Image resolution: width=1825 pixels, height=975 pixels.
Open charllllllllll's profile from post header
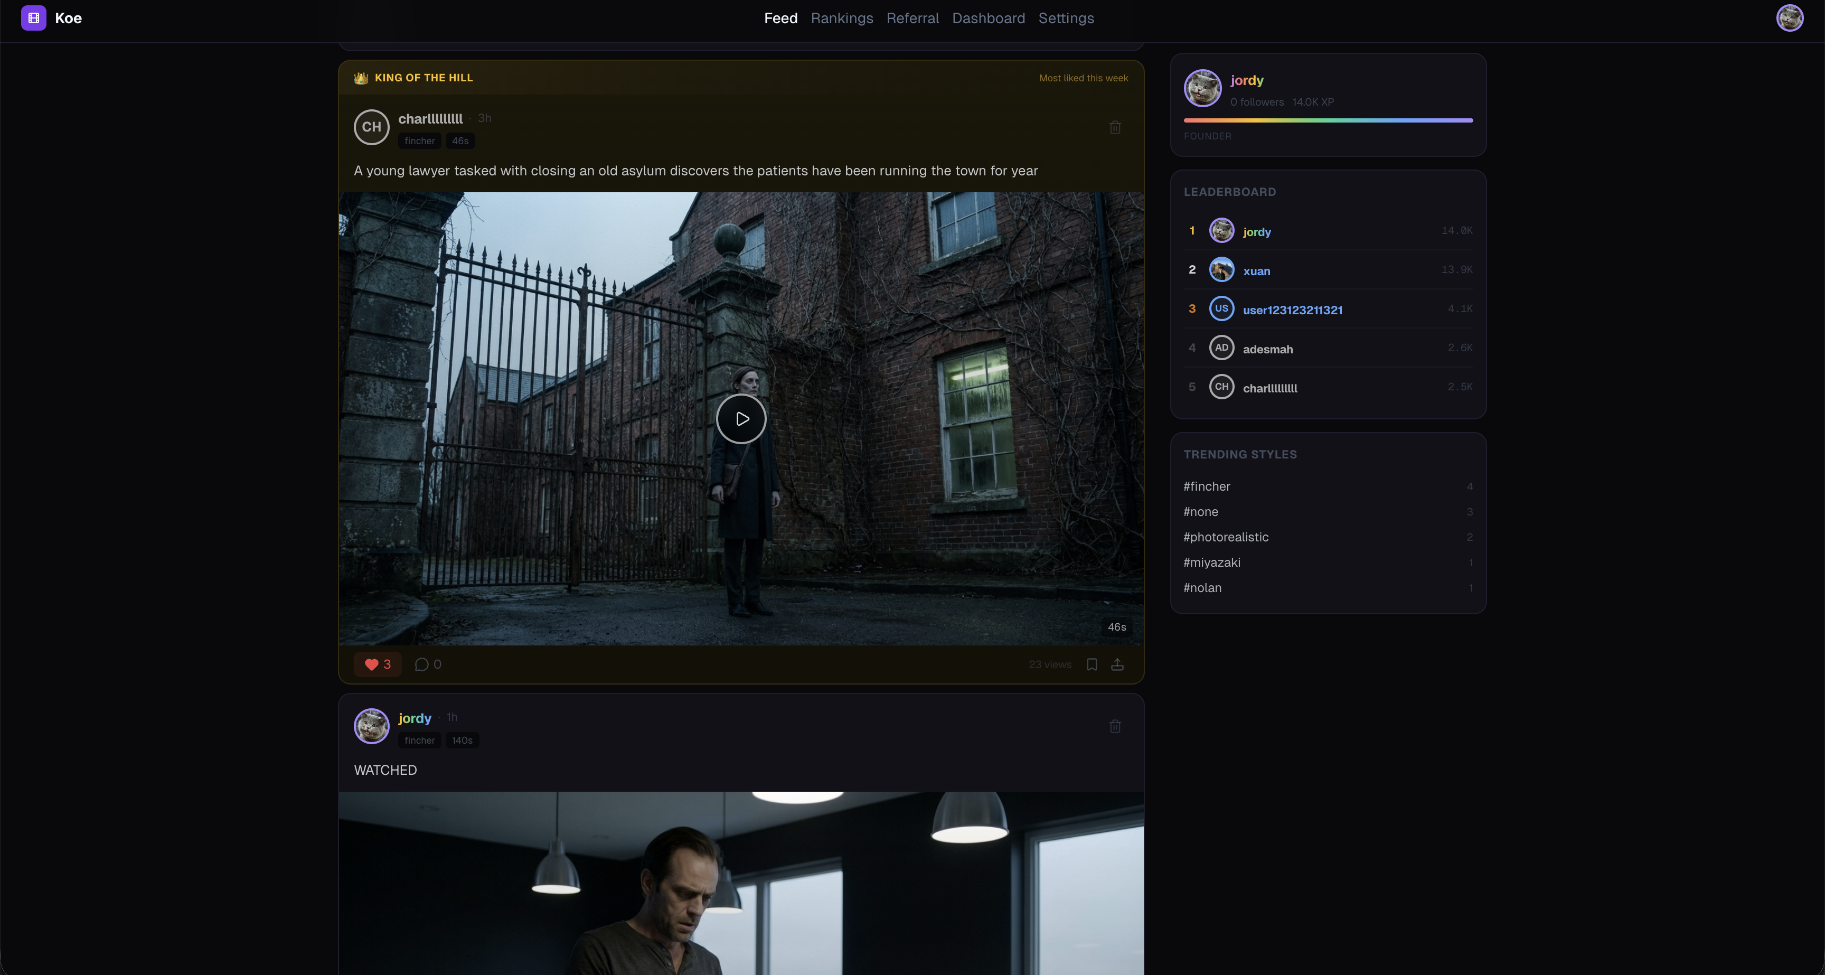[x=430, y=118]
